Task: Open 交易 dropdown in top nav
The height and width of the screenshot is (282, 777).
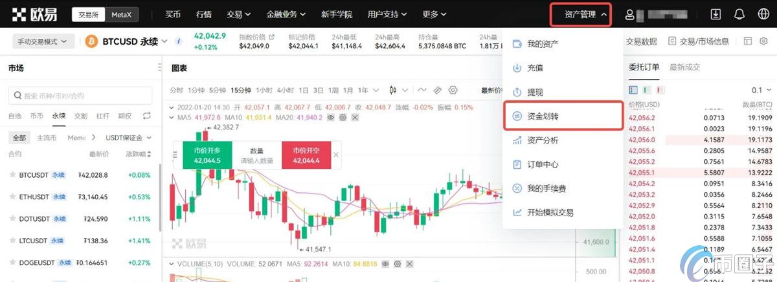Action: (x=239, y=14)
